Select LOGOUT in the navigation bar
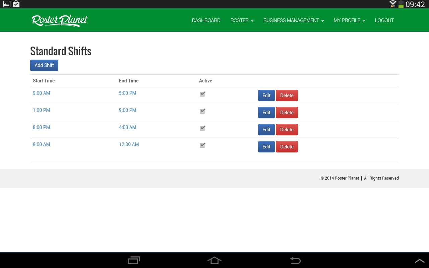 click(384, 20)
